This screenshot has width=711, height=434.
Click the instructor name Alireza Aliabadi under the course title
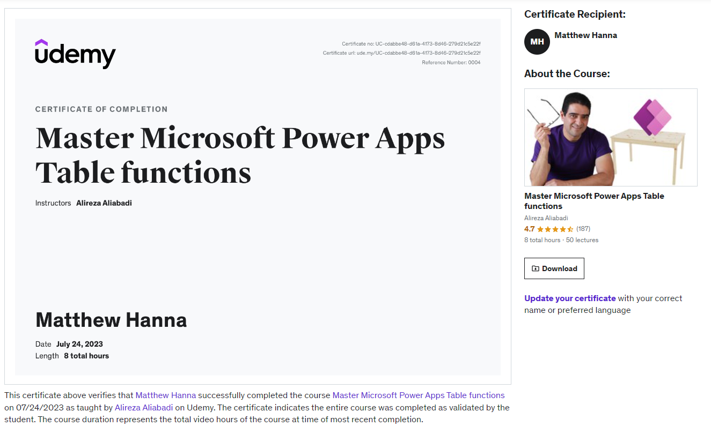[x=546, y=218]
